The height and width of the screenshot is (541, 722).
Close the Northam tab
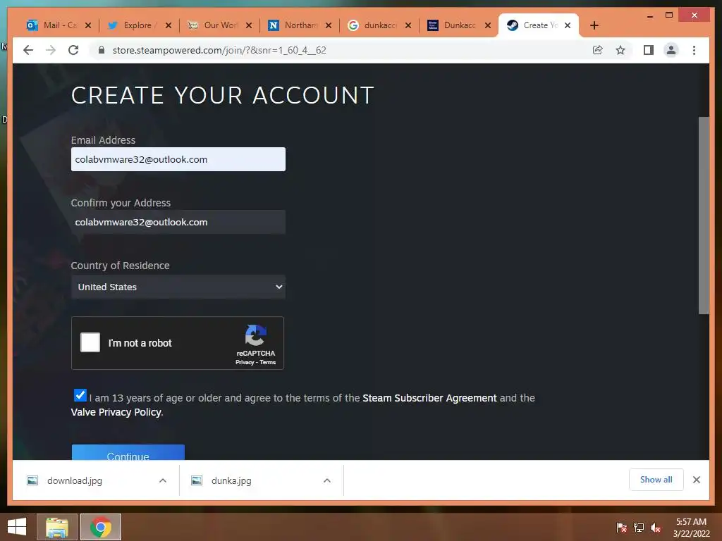[329, 25]
